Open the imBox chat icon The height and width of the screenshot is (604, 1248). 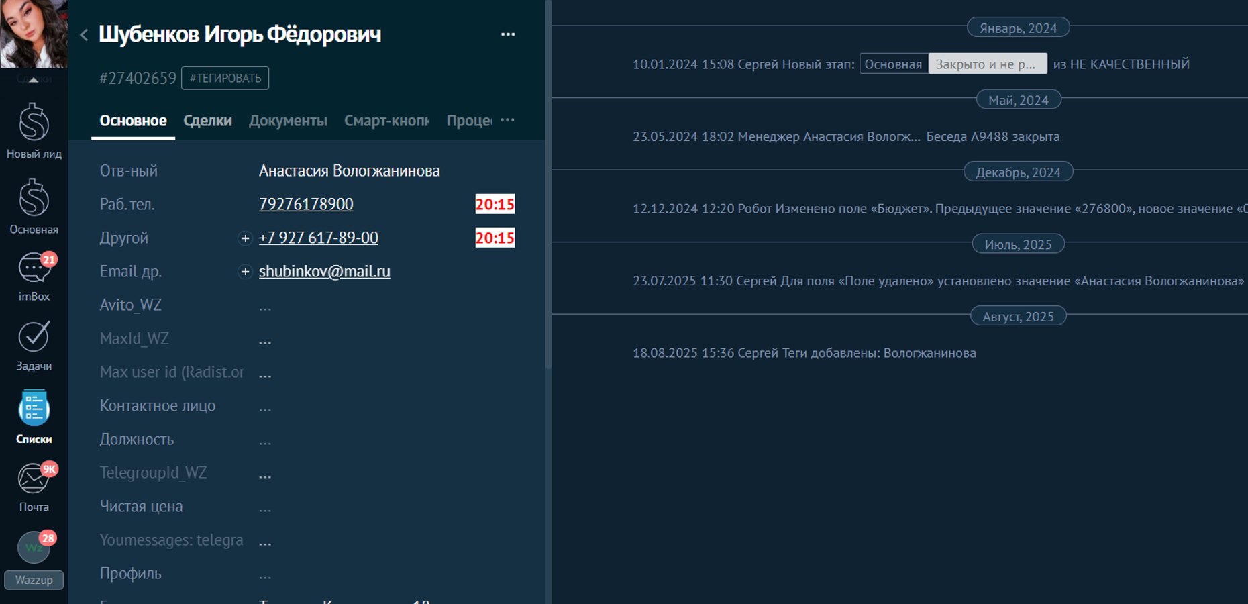(x=34, y=270)
